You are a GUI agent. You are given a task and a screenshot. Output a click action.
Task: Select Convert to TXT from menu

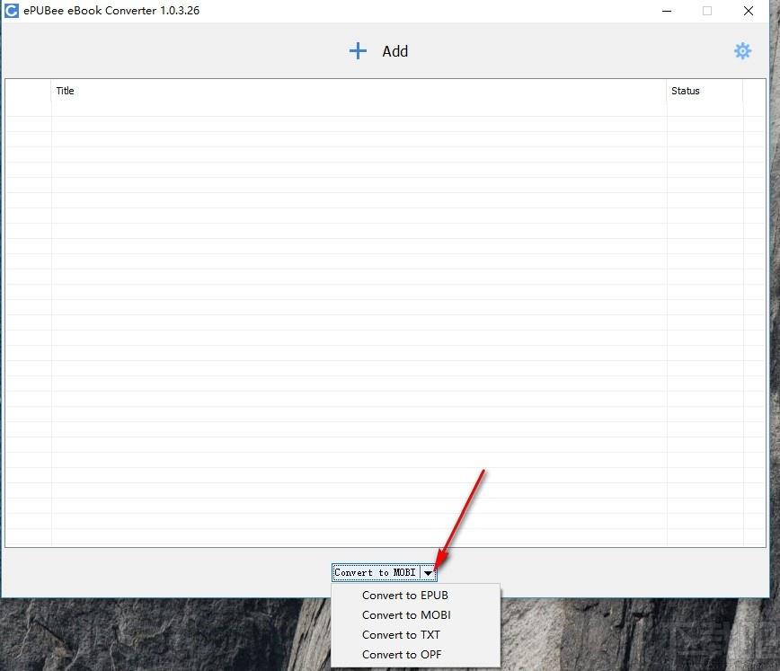click(x=415, y=635)
